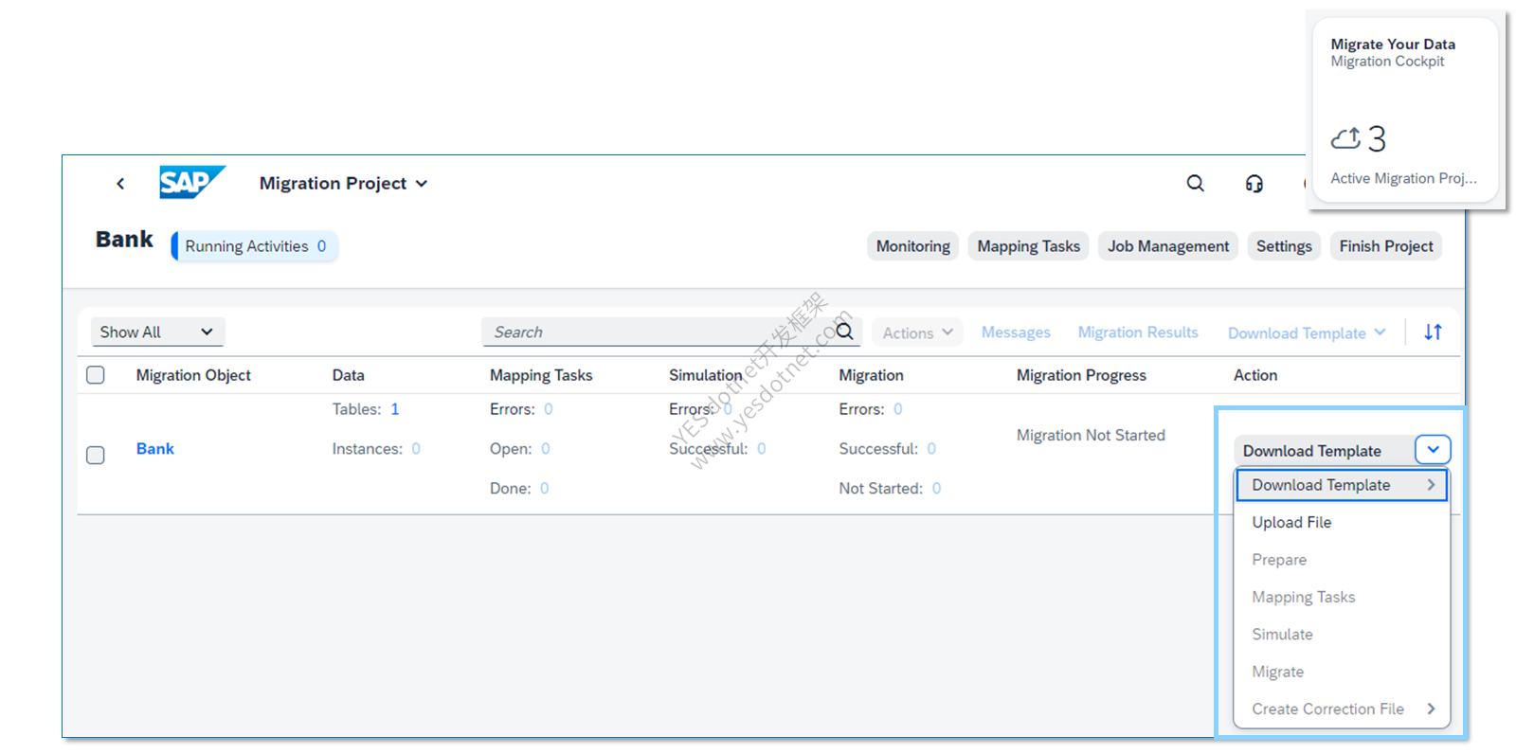
Task: Click Not Started count under Migration
Action: [936, 489]
